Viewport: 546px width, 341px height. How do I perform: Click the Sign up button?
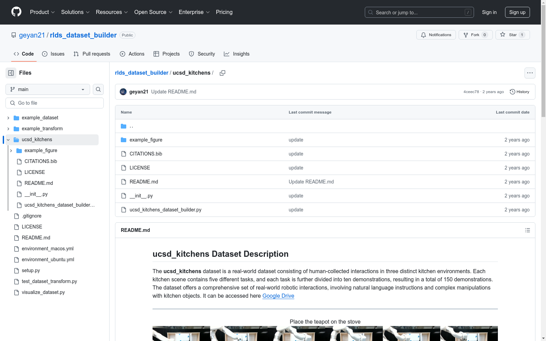point(517,12)
